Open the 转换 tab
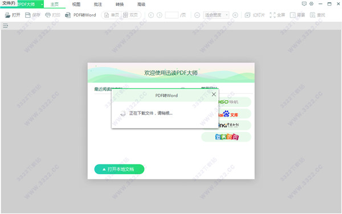 coord(120,5)
